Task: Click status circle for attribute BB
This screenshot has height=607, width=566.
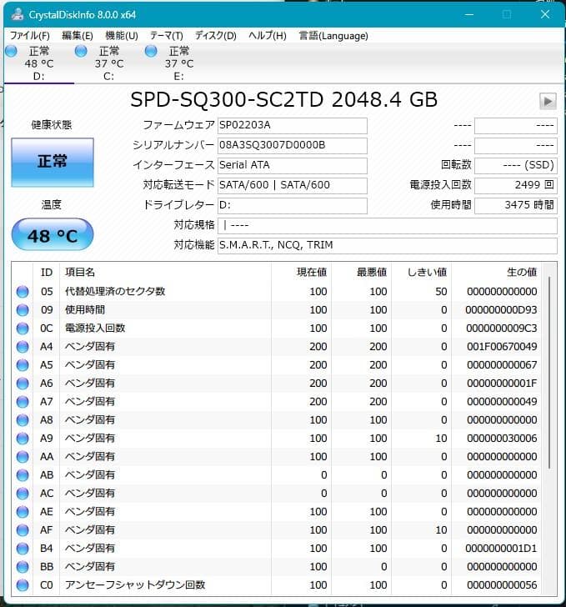Action: click(23, 567)
